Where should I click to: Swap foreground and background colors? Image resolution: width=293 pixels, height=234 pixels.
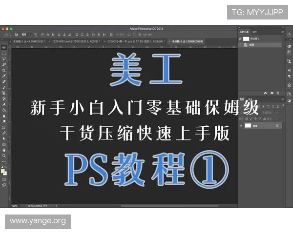point(5,167)
